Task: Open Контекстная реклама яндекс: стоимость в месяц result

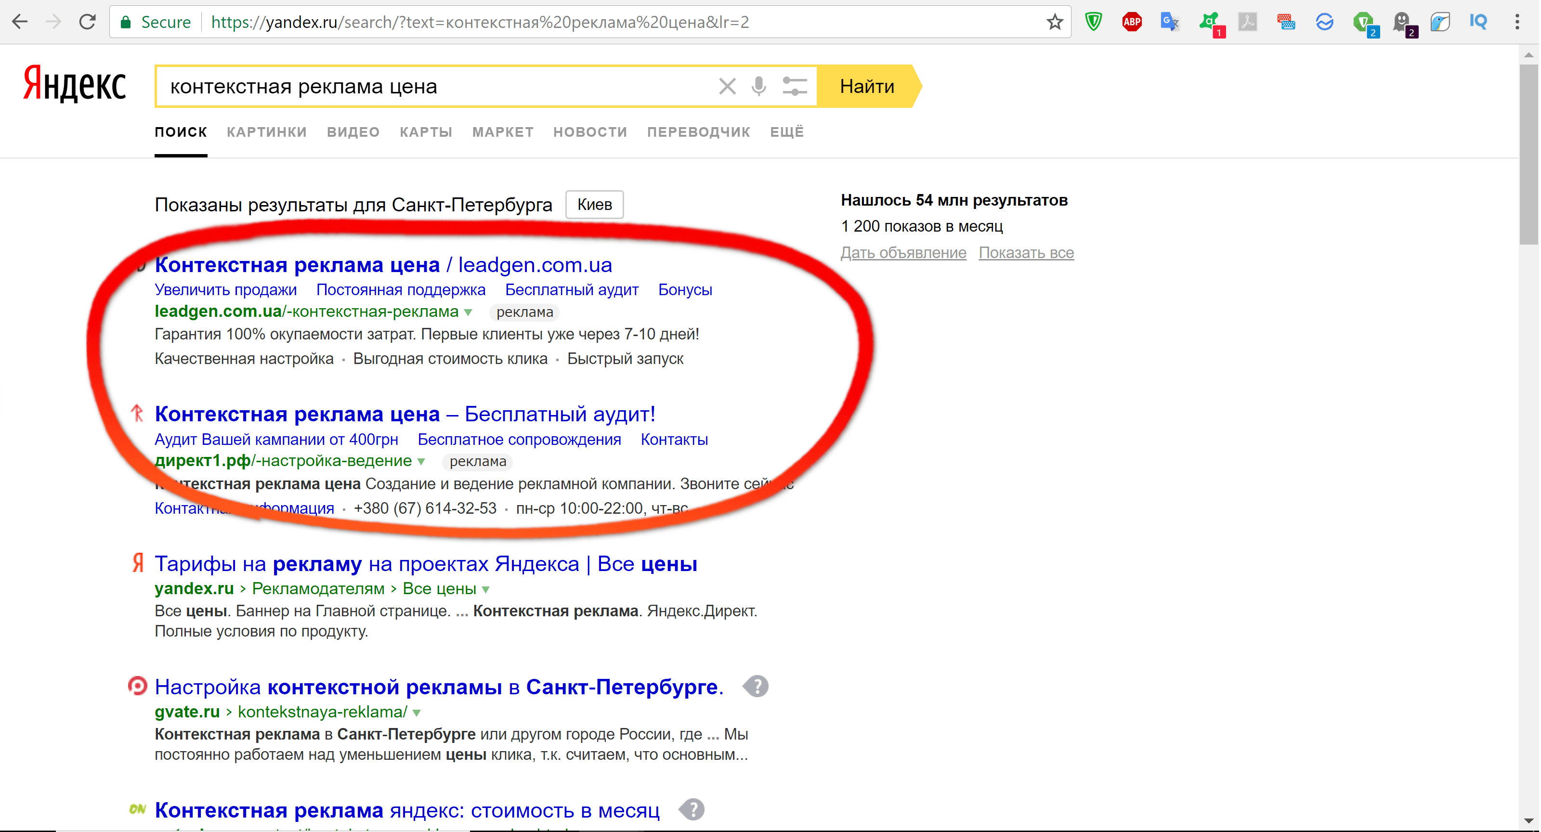Action: pos(407,810)
